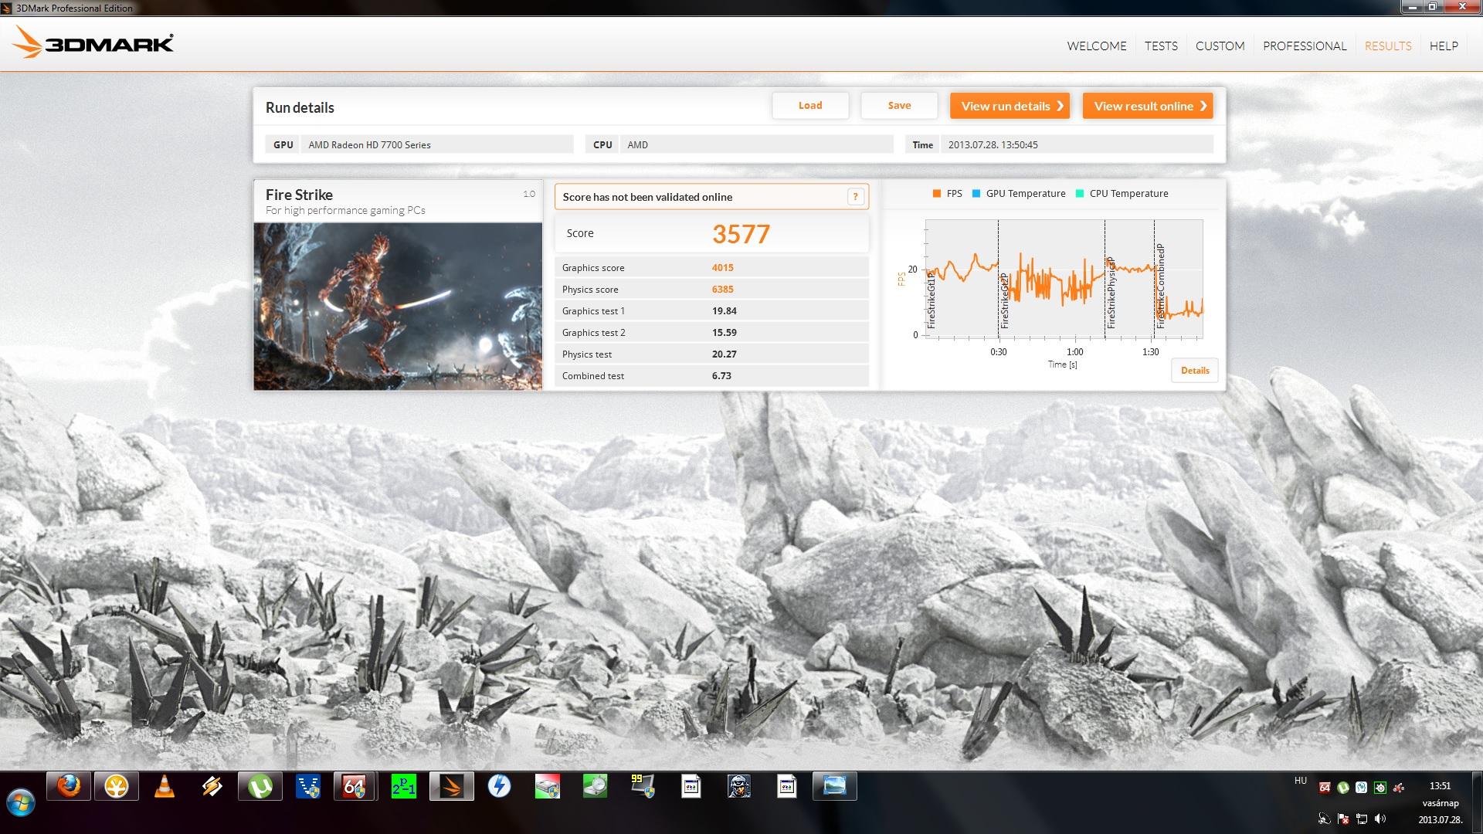
Task: Click the CPU Temperature teal legend swatch
Action: pos(1080,194)
